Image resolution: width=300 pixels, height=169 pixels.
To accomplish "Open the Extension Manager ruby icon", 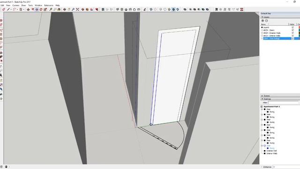I will tap(97, 9).
